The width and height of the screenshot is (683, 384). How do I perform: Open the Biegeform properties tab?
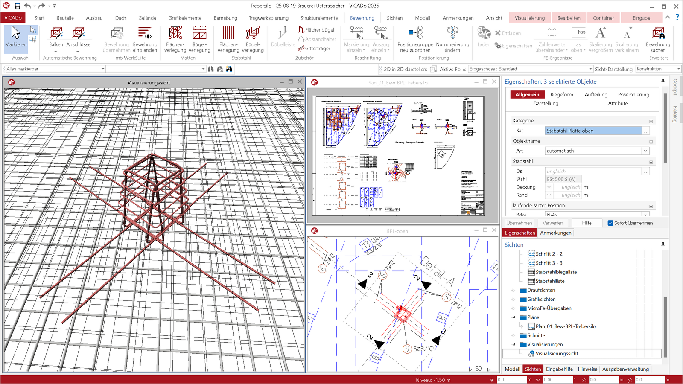coord(562,95)
